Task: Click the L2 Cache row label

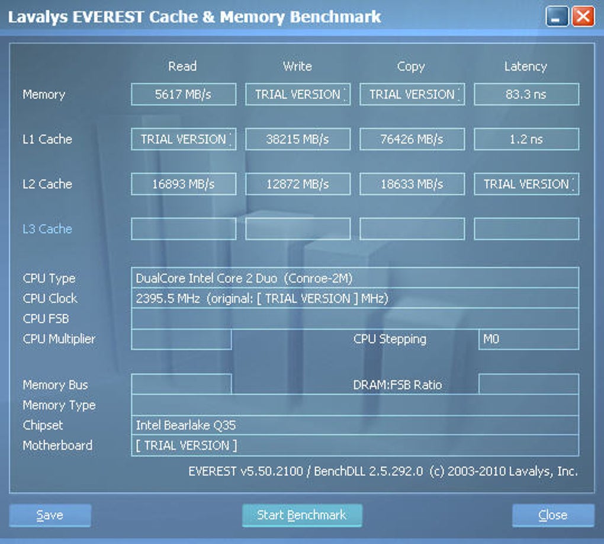Action: [47, 184]
